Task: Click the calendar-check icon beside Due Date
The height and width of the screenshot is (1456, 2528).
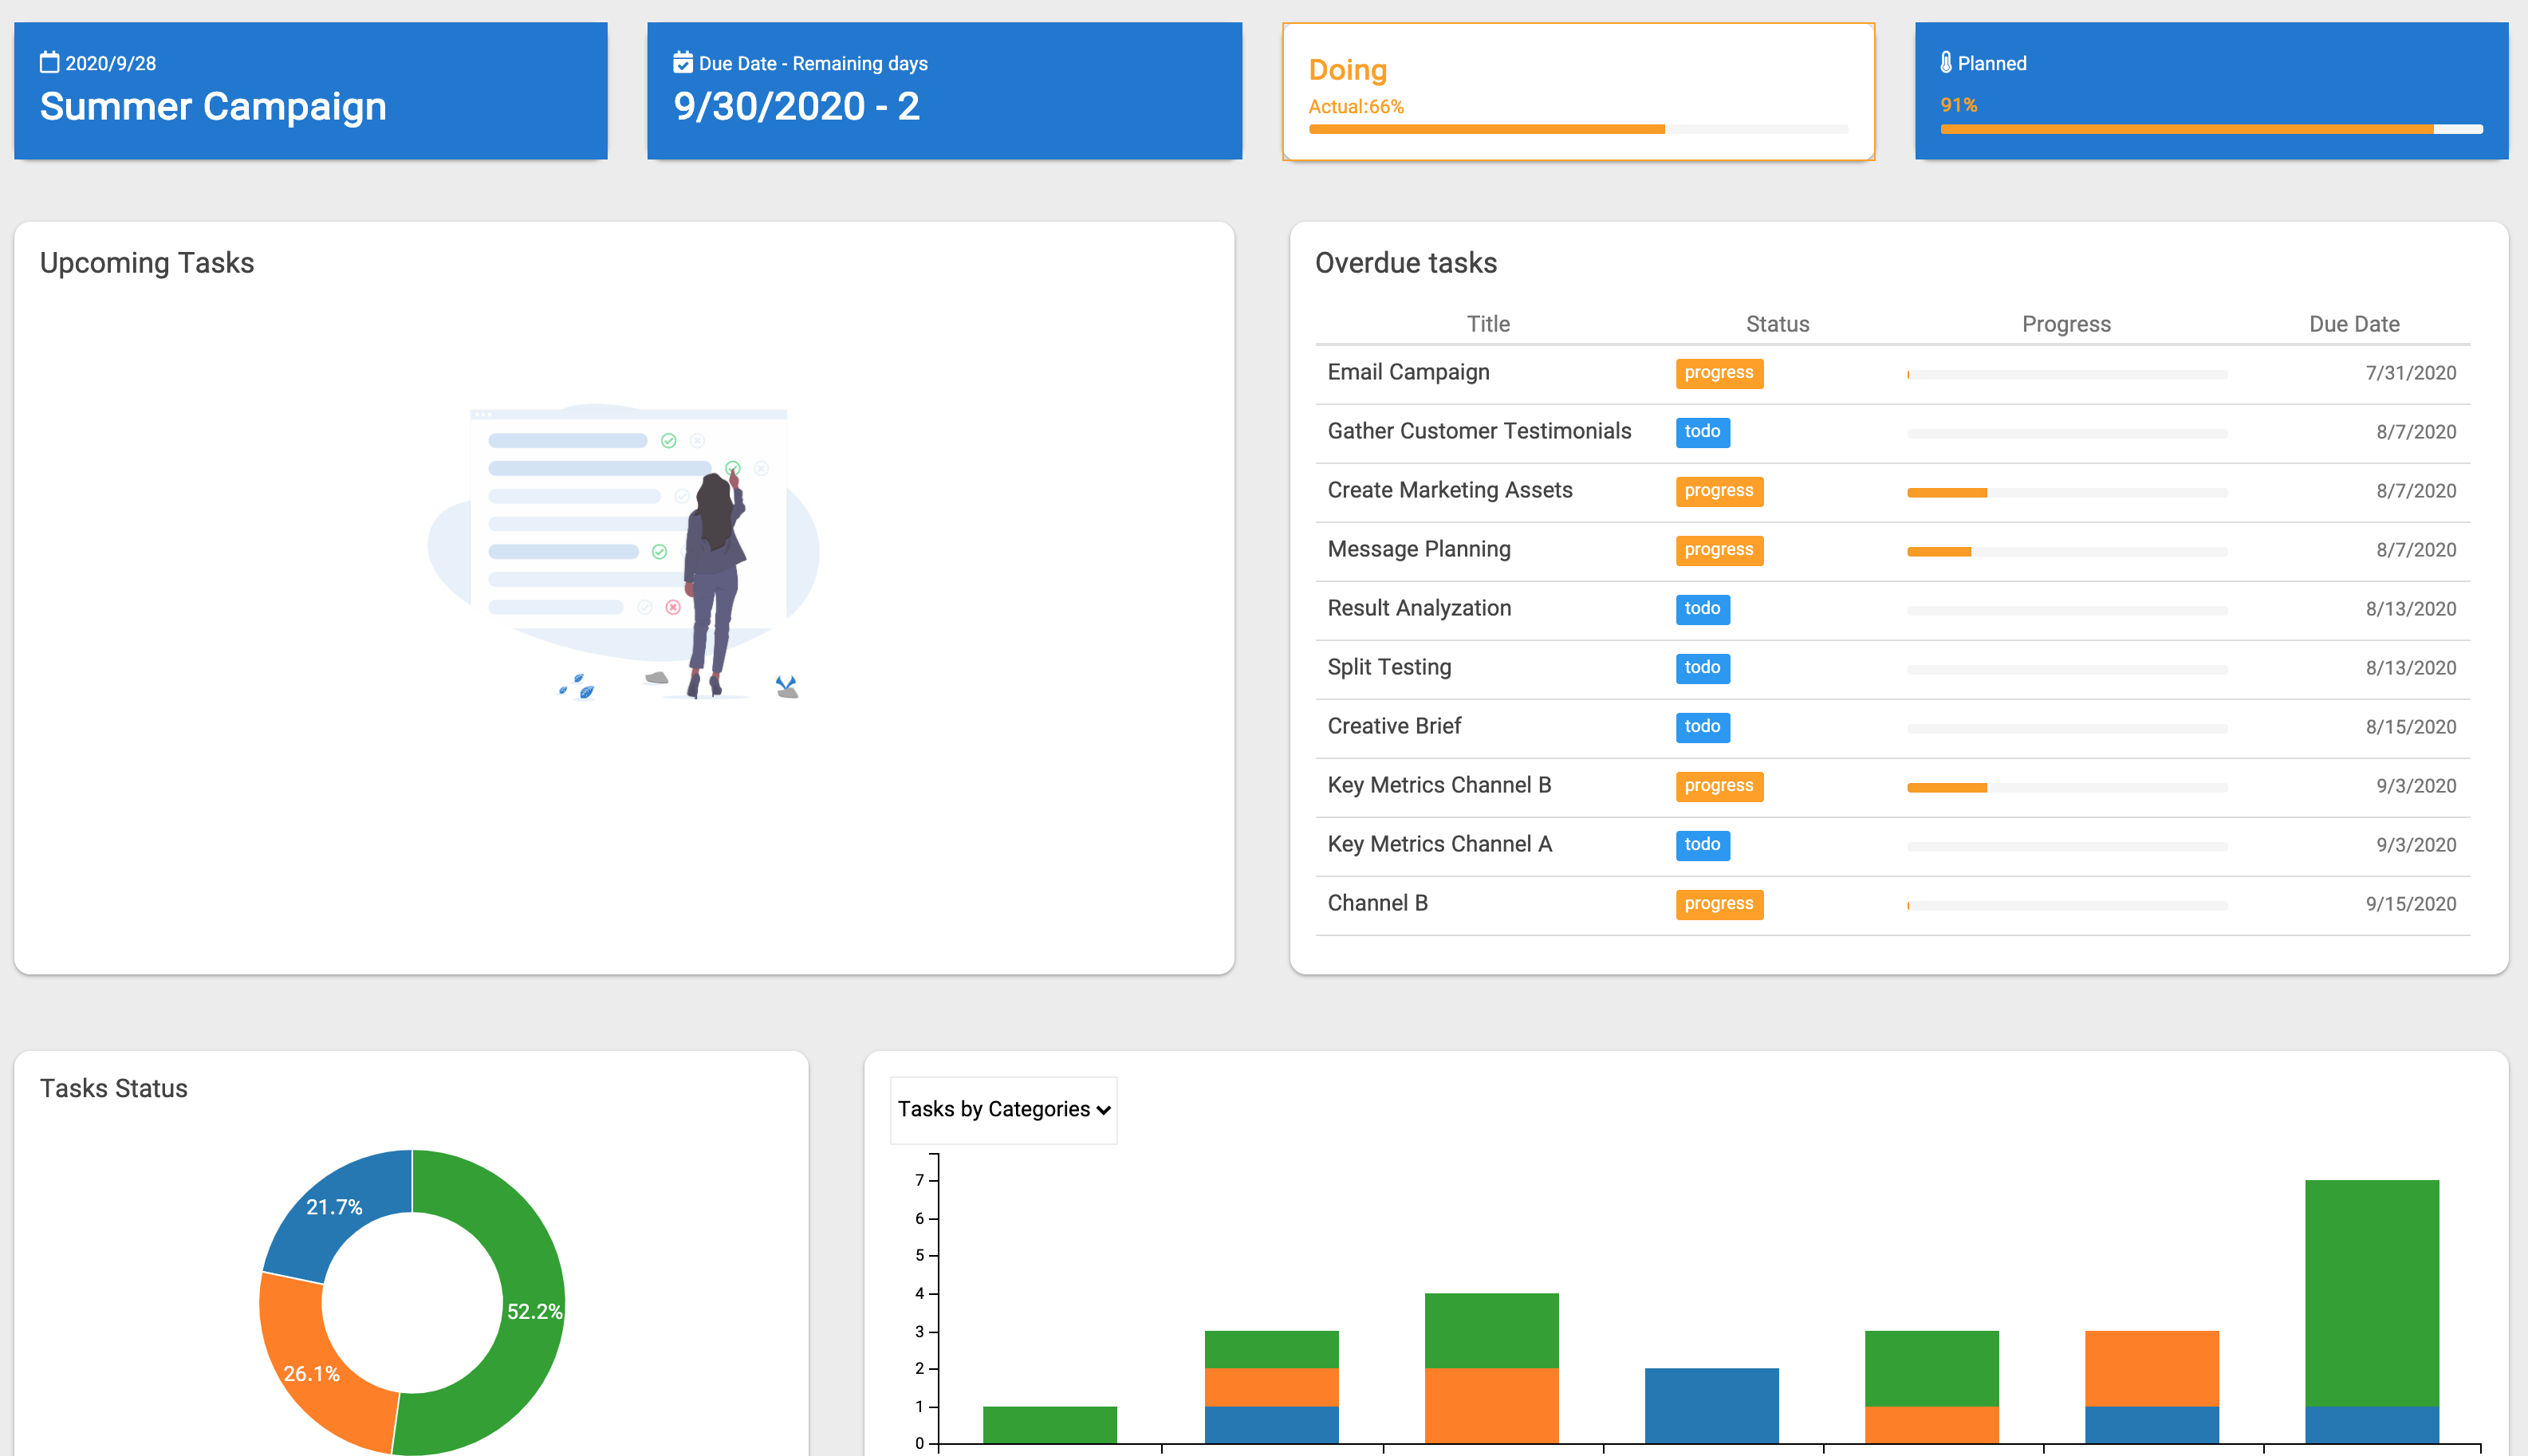Action: click(x=683, y=63)
